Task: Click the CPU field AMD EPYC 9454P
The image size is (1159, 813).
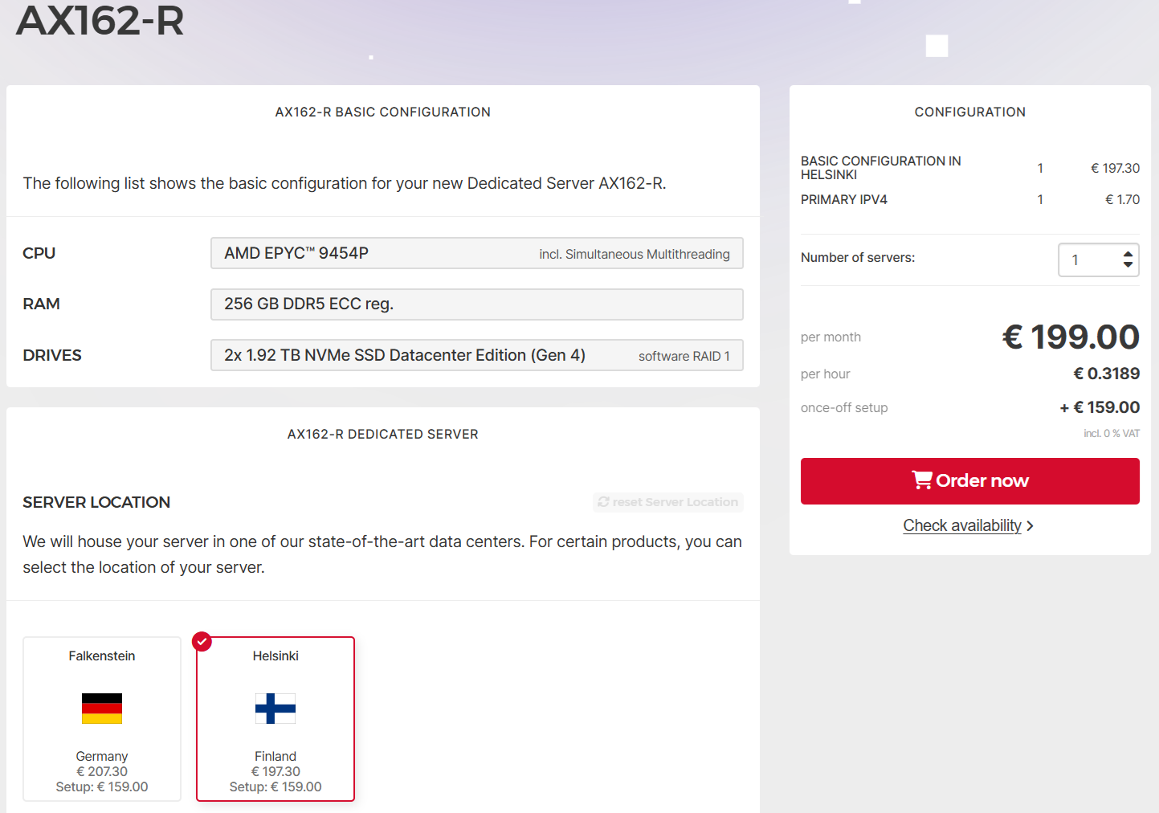Action: (477, 253)
